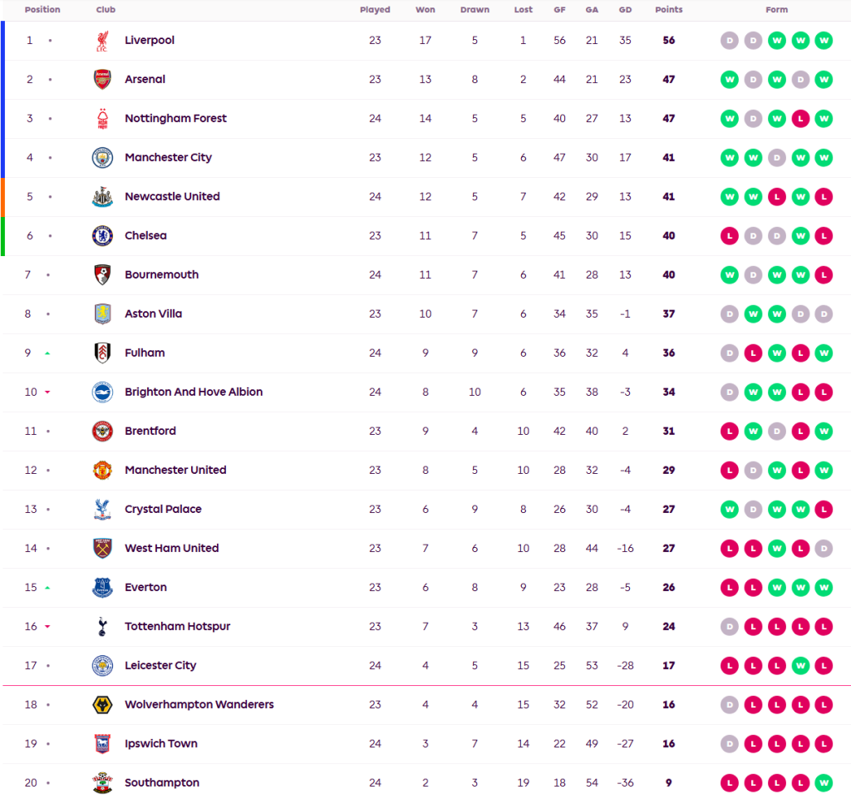The image size is (851, 799).
Task: Open the Southampton team page
Action: (x=162, y=783)
